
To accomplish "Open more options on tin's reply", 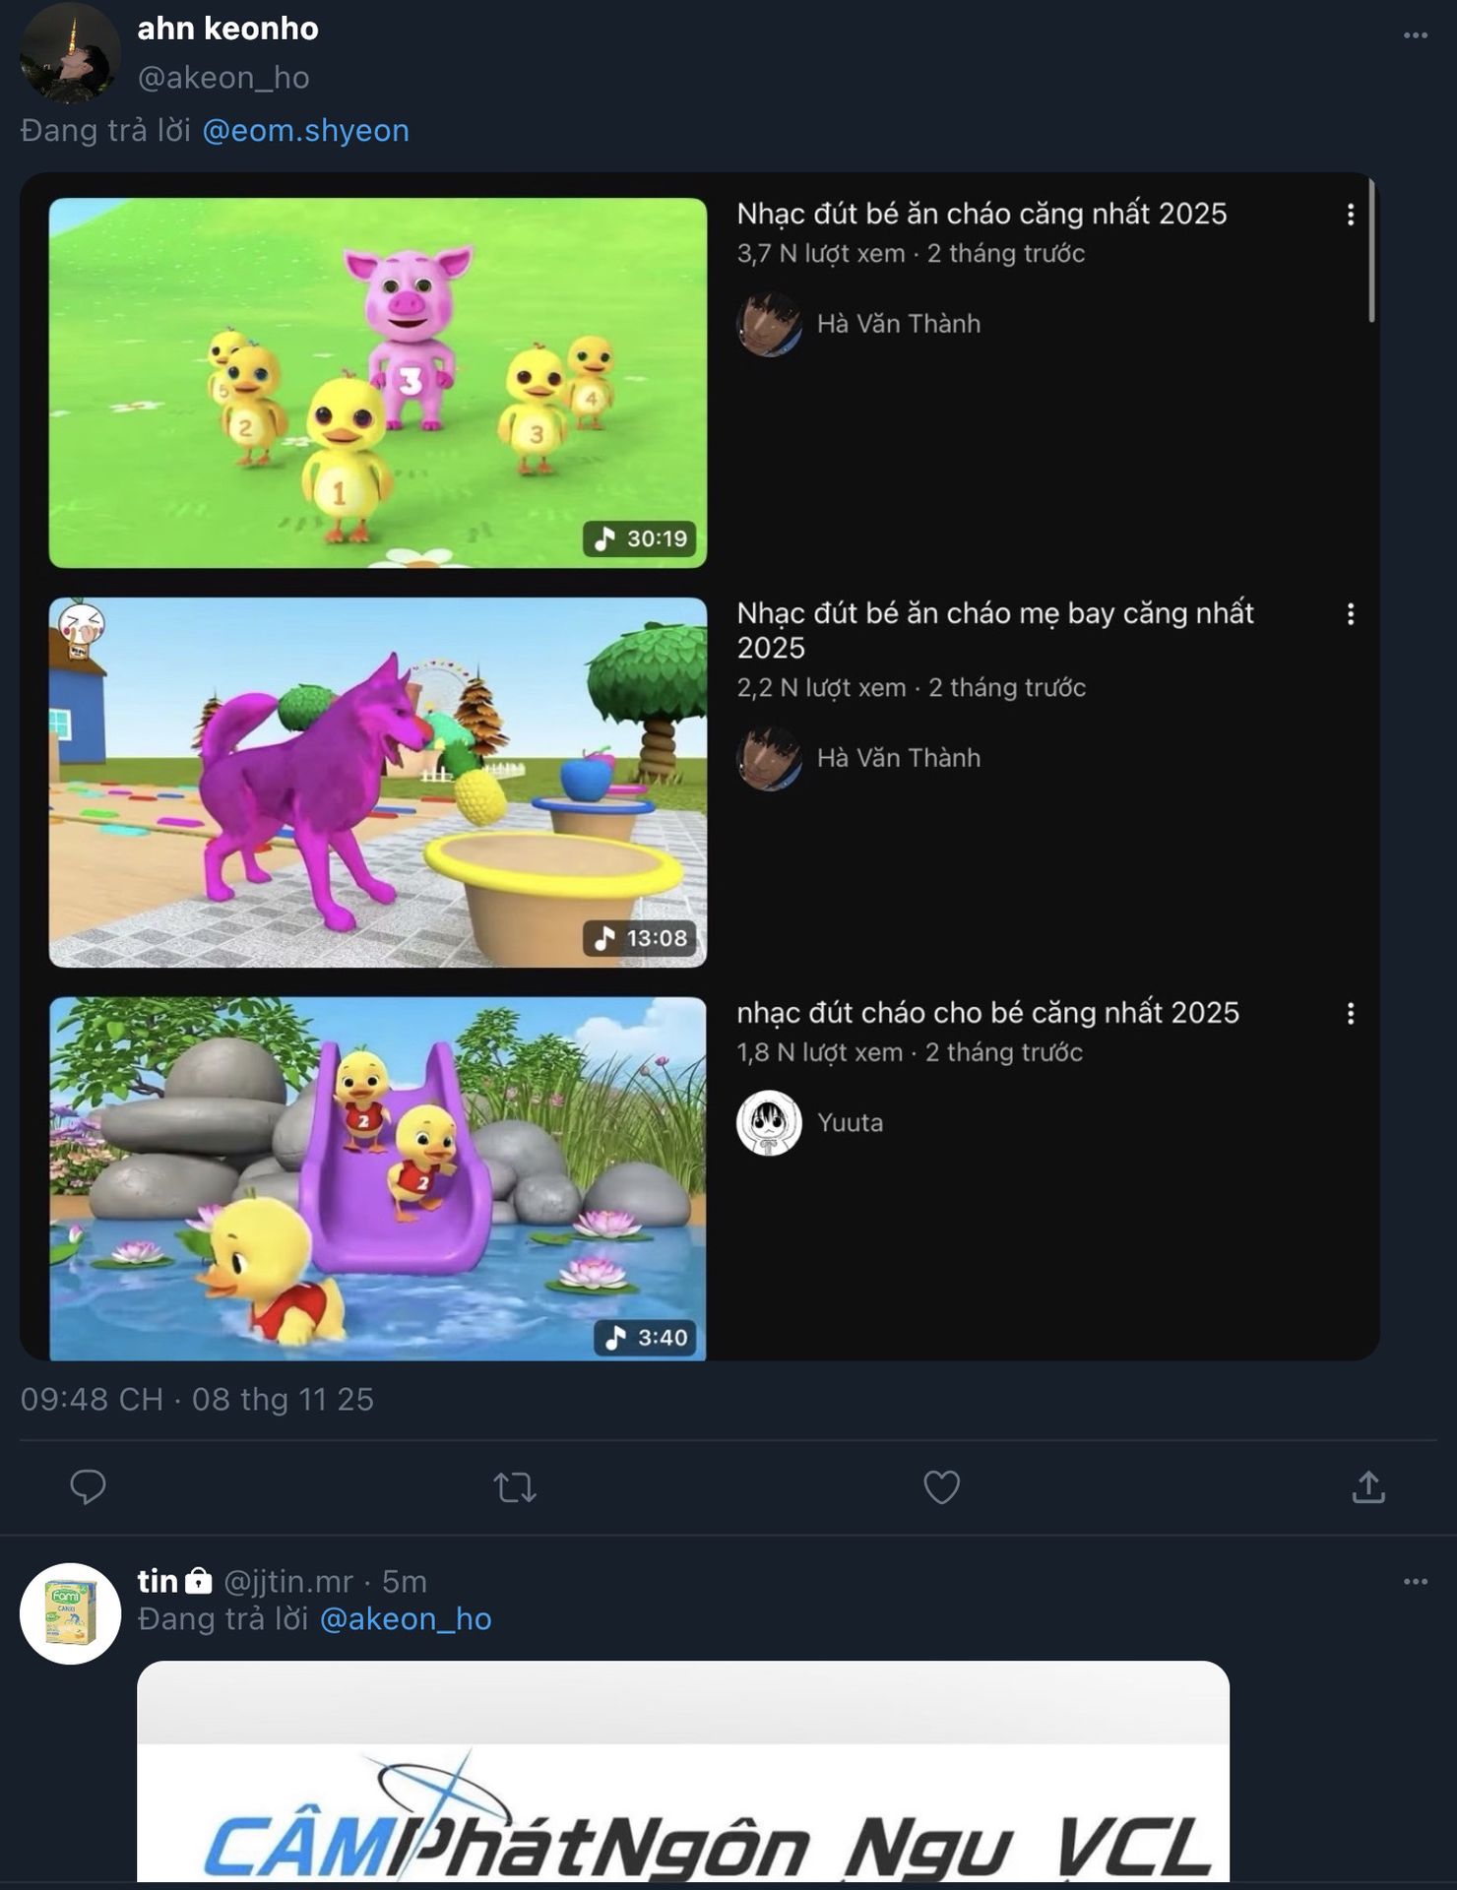I will point(1415,1582).
